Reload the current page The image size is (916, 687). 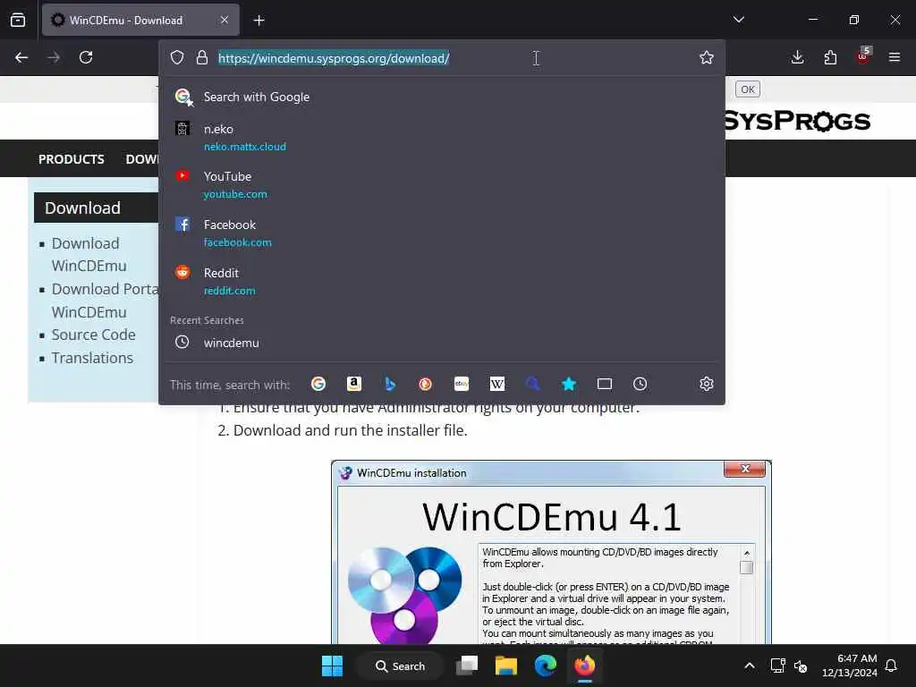click(x=86, y=57)
